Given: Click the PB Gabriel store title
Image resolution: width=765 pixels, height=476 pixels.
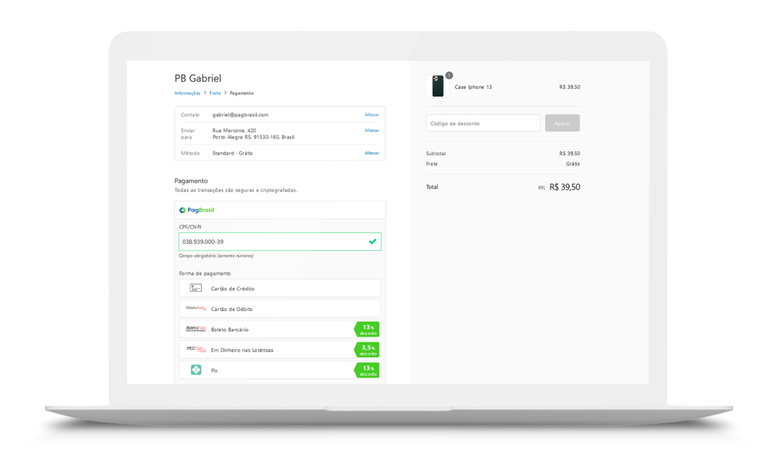Looking at the screenshot, I should pyautogui.click(x=197, y=78).
